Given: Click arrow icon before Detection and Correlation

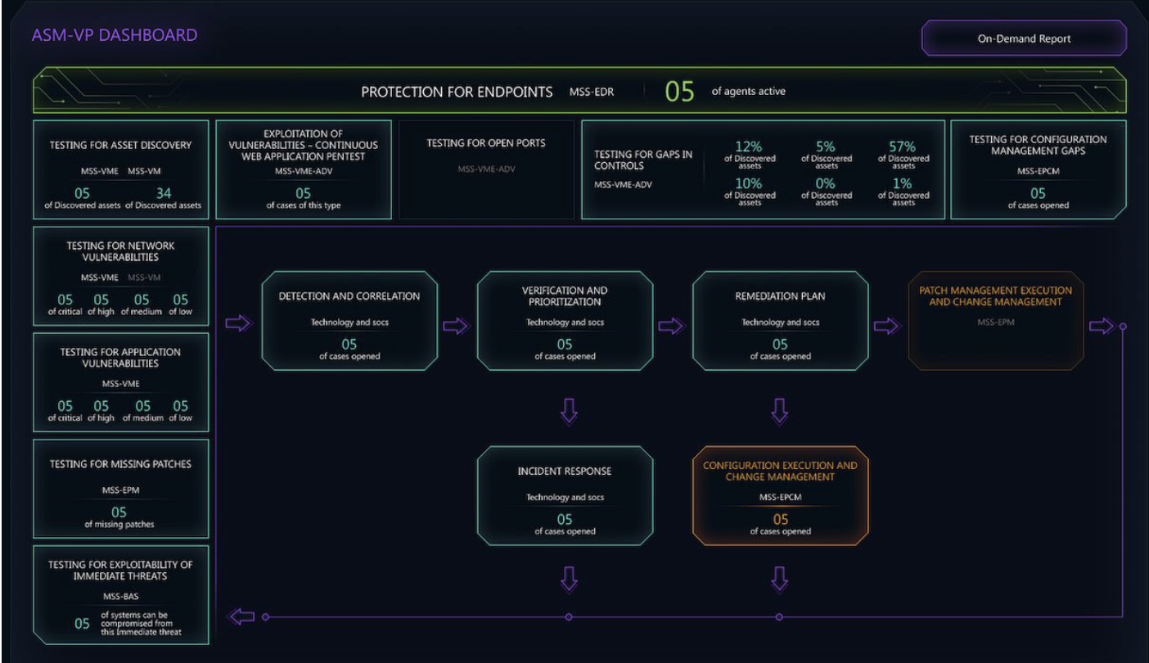Looking at the screenshot, I should tap(238, 324).
